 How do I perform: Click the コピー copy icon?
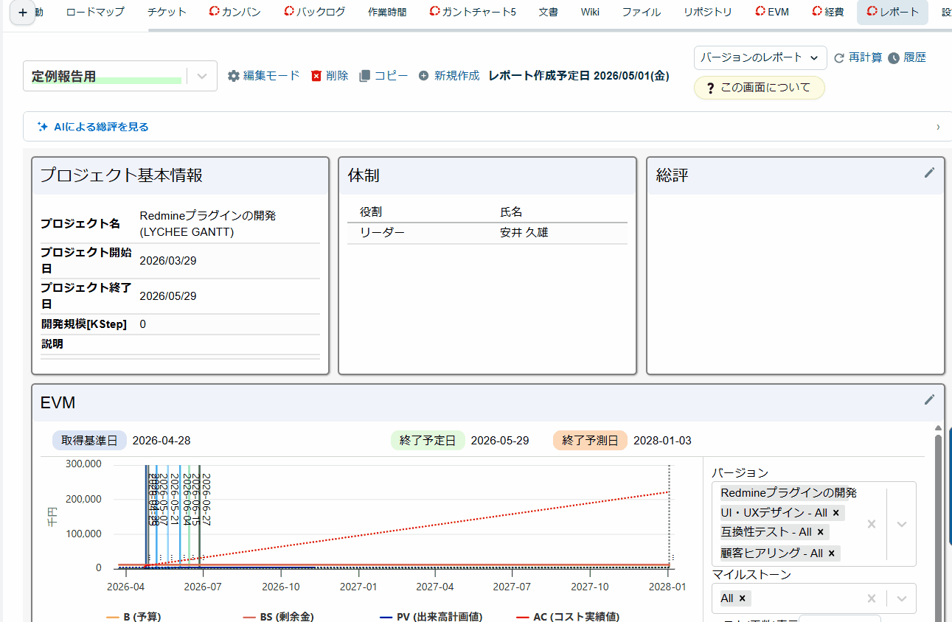tap(364, 76)
